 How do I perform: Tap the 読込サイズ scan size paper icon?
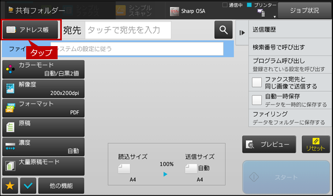[124, 169]
